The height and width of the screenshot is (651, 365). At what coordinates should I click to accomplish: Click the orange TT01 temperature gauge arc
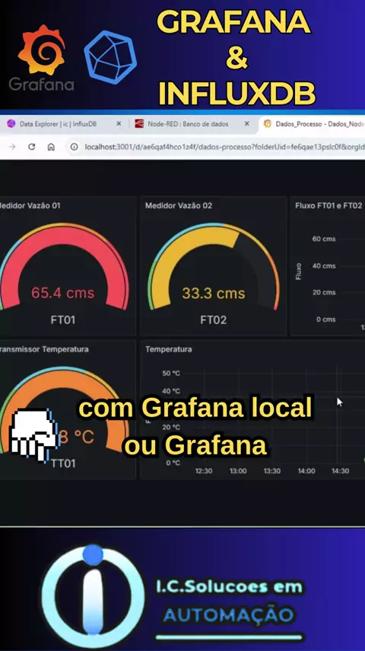pyautogui.click(x=63, y=380)
